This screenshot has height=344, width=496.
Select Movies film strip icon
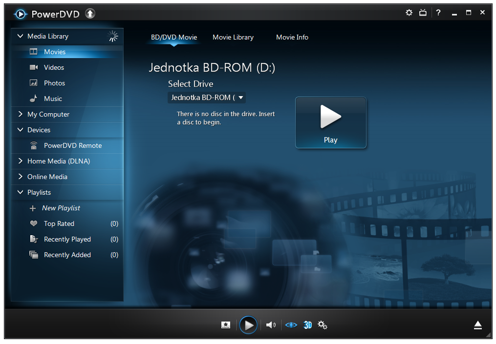(x=34, y=52)
